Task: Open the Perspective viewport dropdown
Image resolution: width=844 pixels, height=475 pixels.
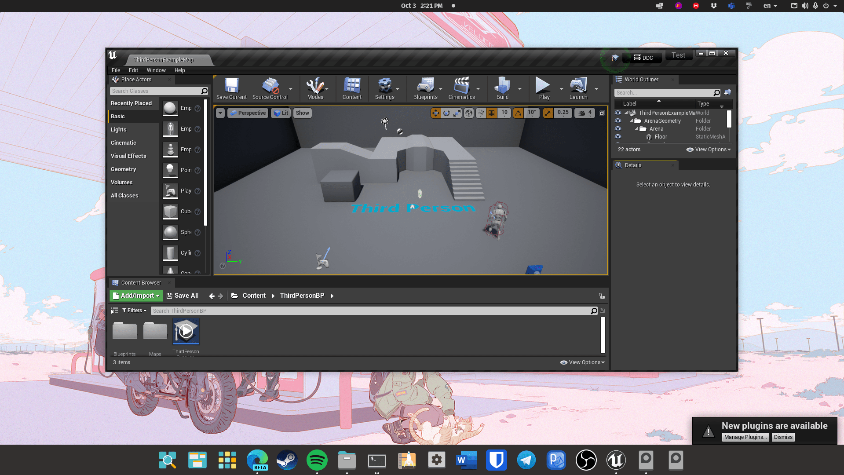Action: pyautogui.click(x=248, y=113)
